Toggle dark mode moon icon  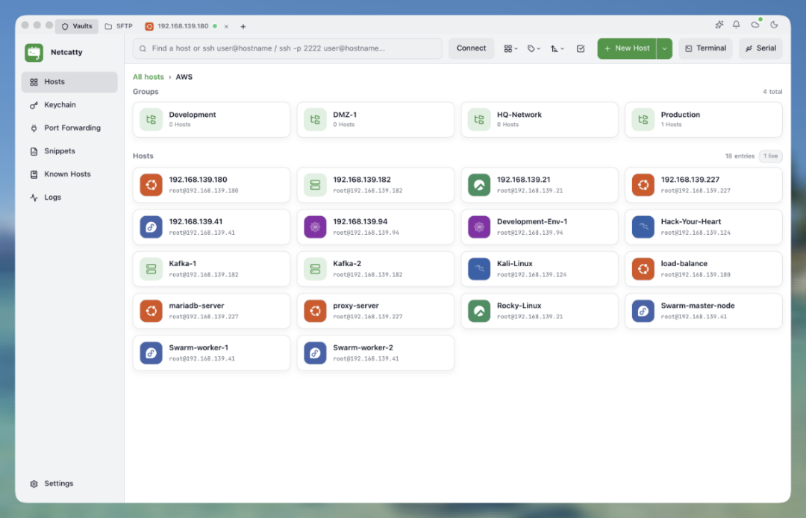(774, 25)
